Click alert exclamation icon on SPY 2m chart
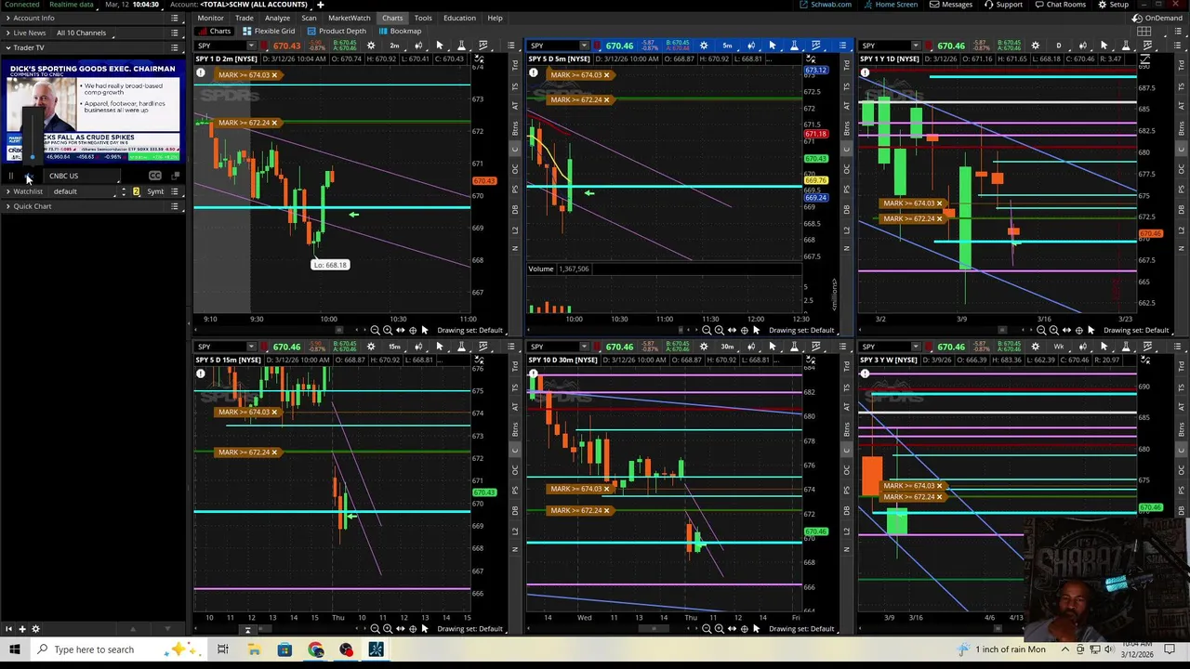 [200, 72]
